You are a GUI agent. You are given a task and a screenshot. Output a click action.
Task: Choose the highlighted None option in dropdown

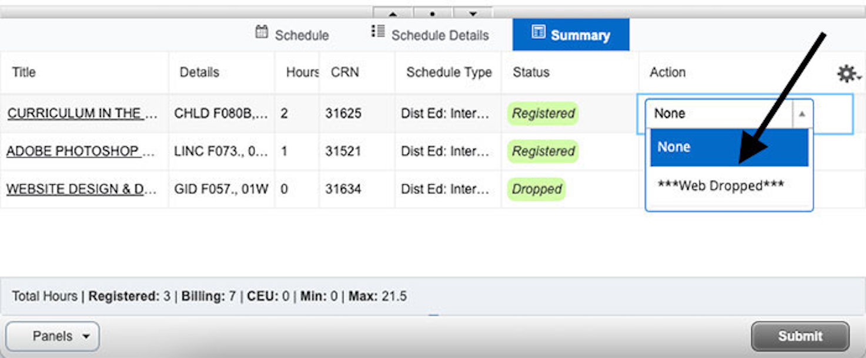[729, 147]
